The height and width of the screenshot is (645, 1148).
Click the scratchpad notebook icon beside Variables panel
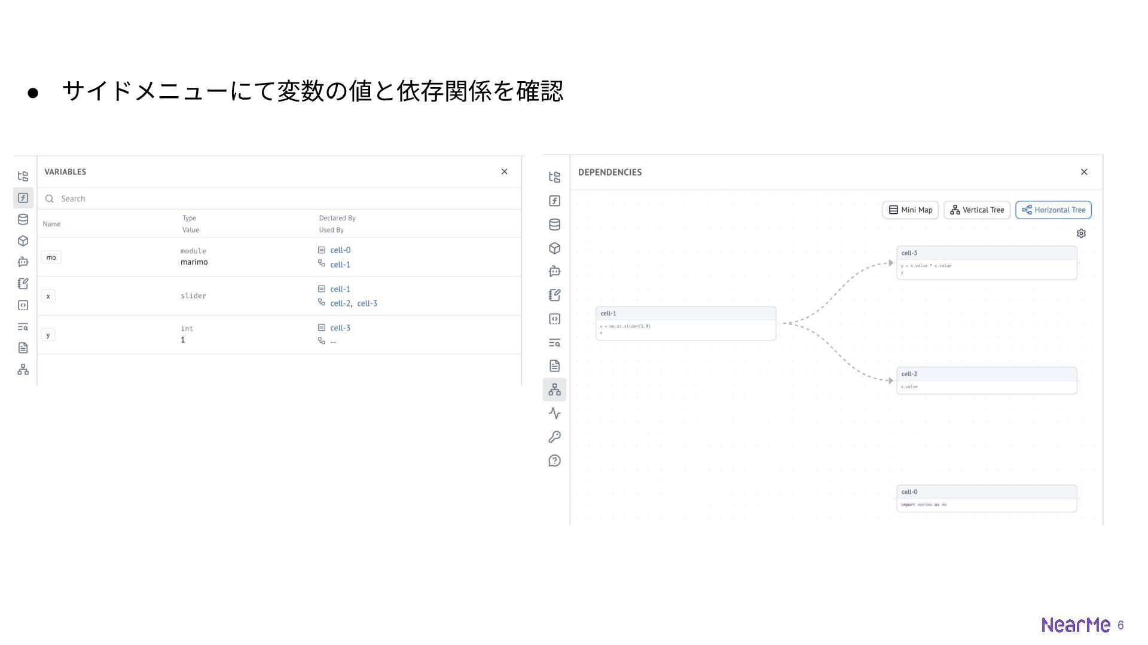tap(23, 284)
